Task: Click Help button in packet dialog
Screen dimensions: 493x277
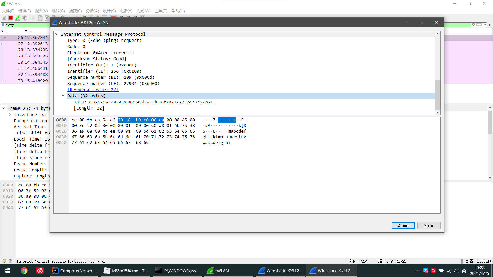Action: click(429, 225)
